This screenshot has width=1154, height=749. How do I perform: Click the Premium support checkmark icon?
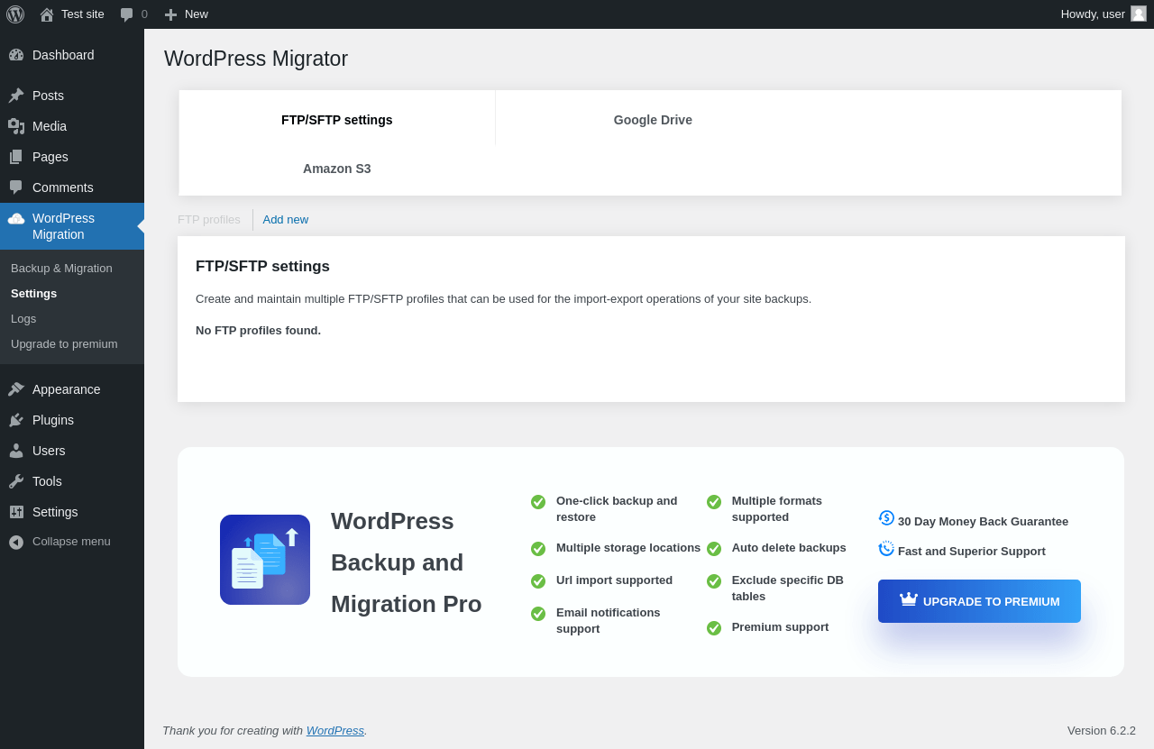click(x=714, y=628)
